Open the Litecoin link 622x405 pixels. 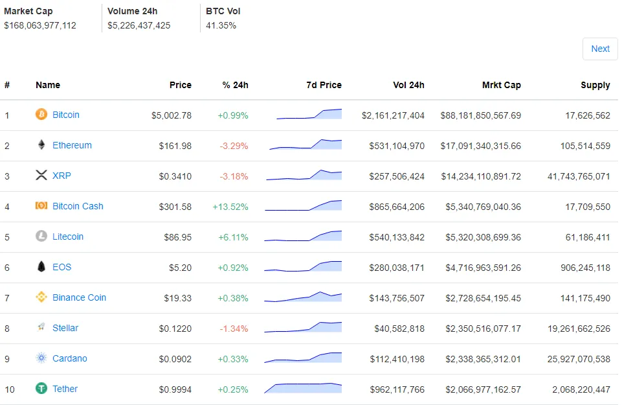(x=68, y=237)
